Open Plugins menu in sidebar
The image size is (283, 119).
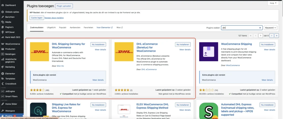click(12, 116)
